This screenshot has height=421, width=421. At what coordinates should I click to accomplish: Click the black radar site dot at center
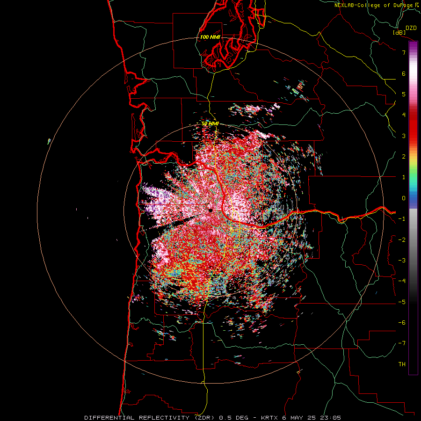coord(210,210)
